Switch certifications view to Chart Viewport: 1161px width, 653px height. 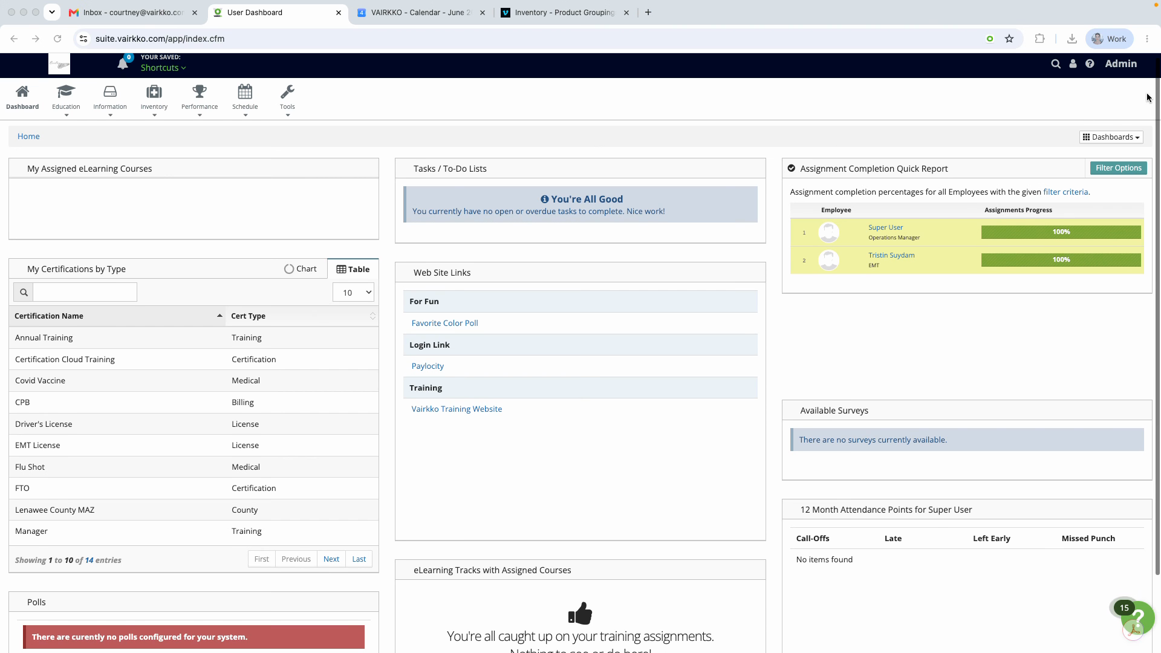click(301, 269)
